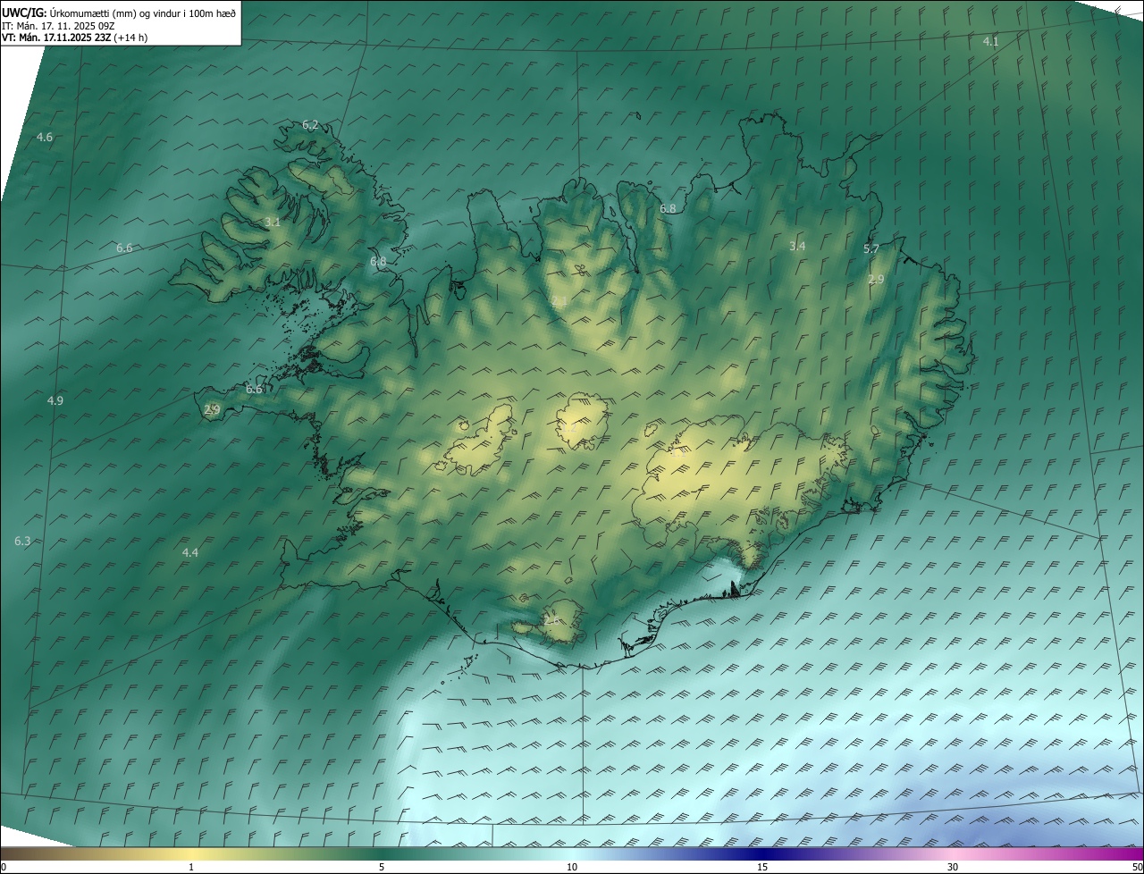Click the valid time 'VT: Mán. 17.11.2025 23Z (+14 h)'
The height and width of the screenshot is (874, 1144).
pos(74,38)
